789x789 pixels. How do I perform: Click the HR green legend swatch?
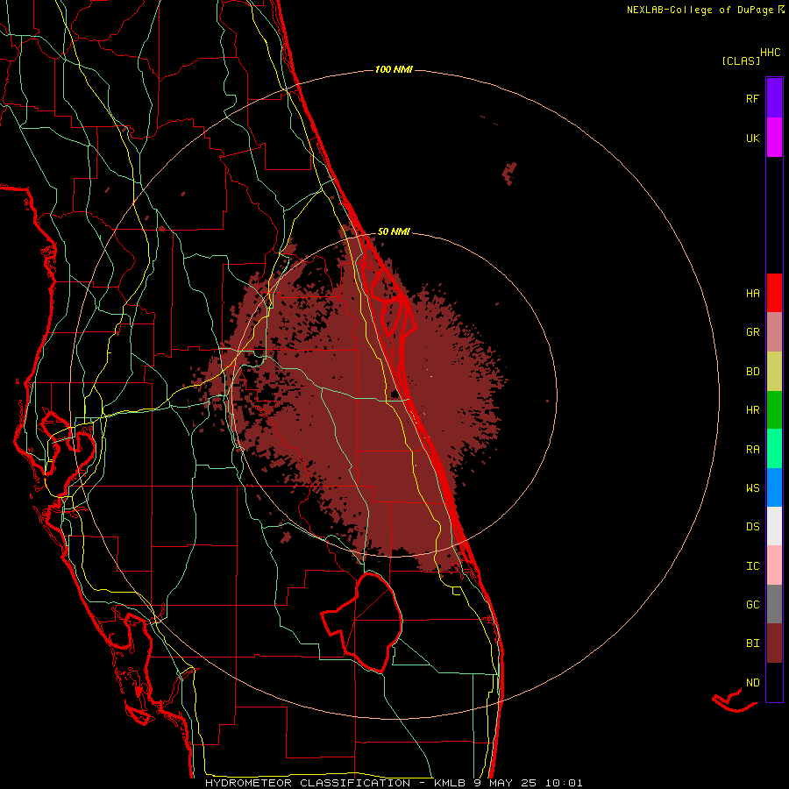point(774,410)
